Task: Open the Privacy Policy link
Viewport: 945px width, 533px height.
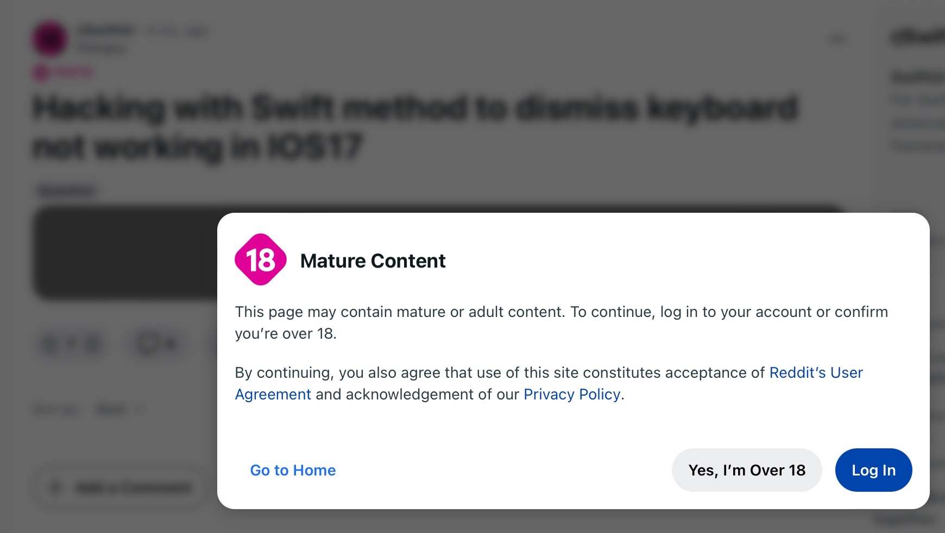Action: click(572, 395)
